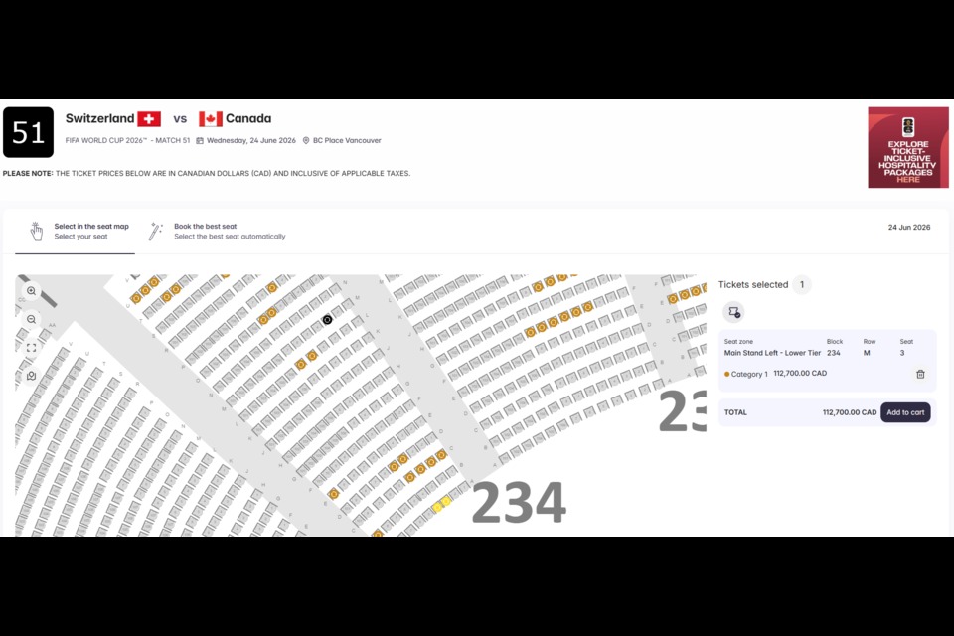Click the Match 51 number badge
The image size is (954, 636).
click(28, 132)
